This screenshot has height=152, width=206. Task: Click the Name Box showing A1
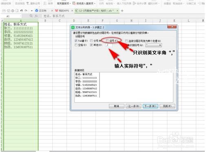click(11, 16)
